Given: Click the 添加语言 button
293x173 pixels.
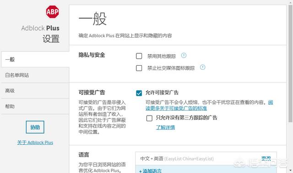Looking at the screenshot, I should (150, 171).
